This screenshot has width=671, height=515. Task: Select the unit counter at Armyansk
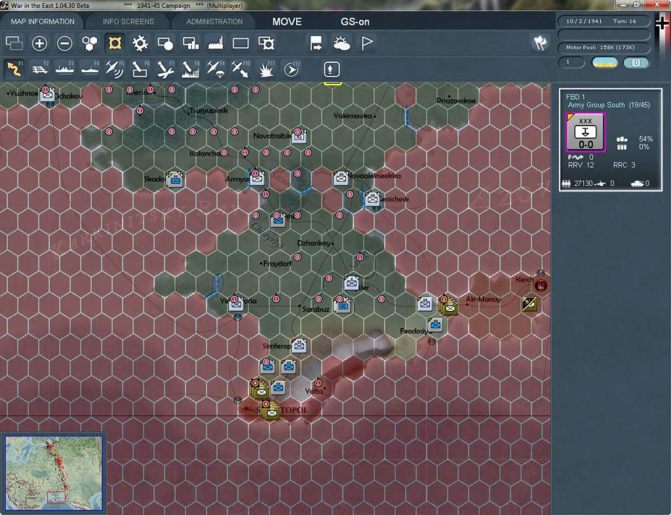257,178
